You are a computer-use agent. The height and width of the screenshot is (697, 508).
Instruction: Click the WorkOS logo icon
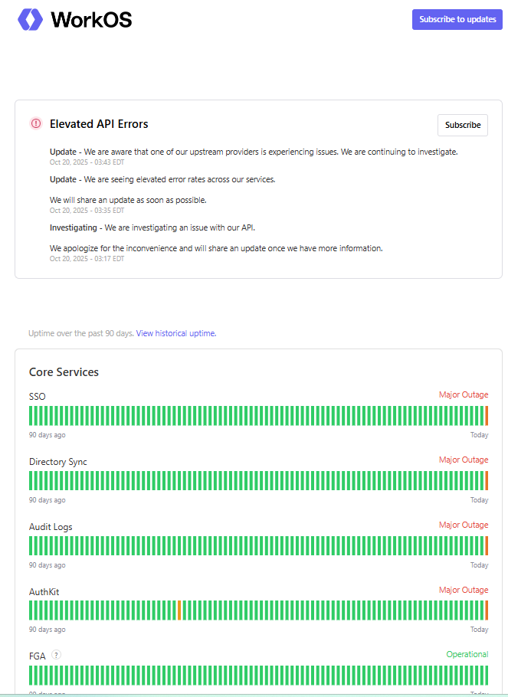31,20
